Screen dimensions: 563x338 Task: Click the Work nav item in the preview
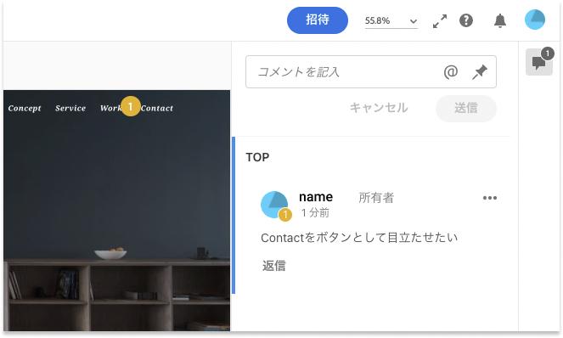(x=110, y=108)
